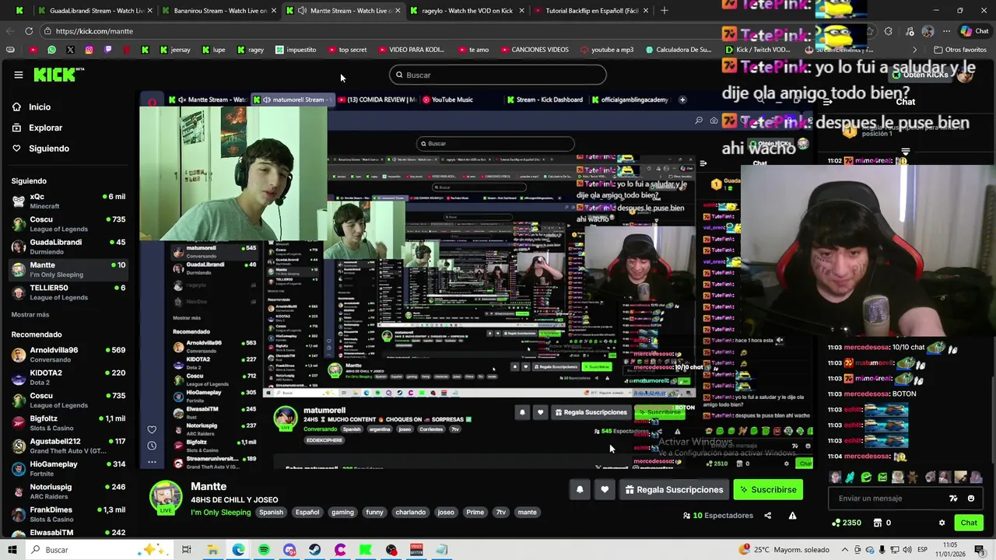Reload the page with the browser refresh icon

[29, 31]
